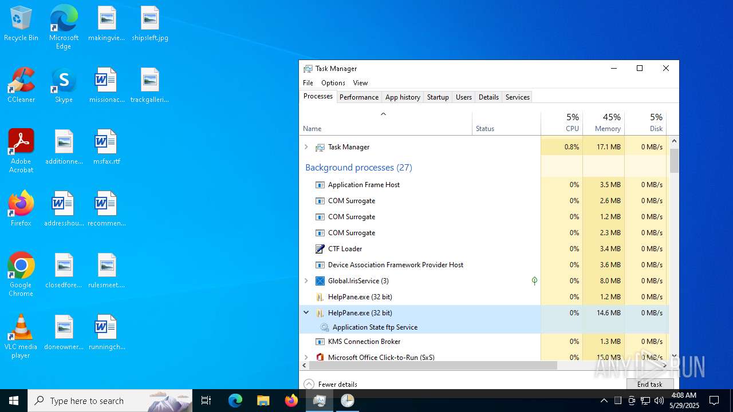
Task: Open the Recycle Bin desktop icon
Action: pos(21,24)
